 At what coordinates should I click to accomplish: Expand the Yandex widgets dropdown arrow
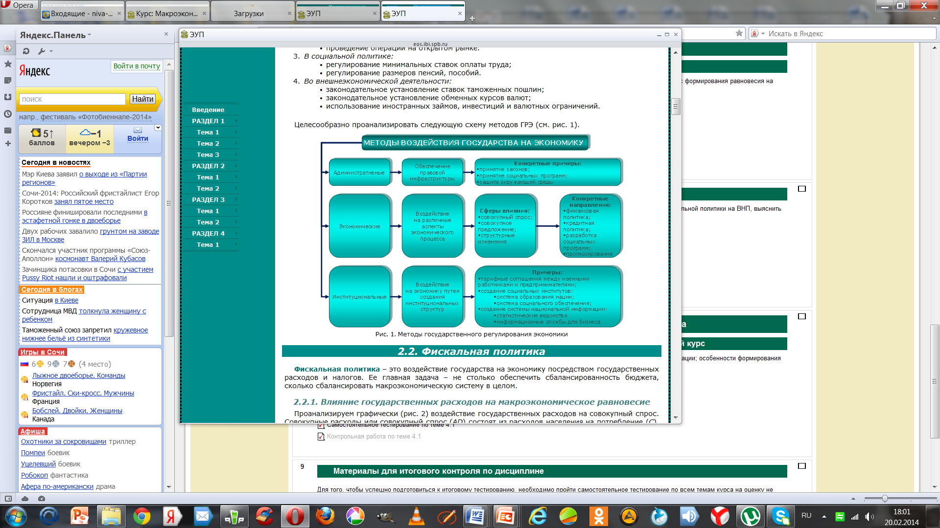tap(158, 128)
